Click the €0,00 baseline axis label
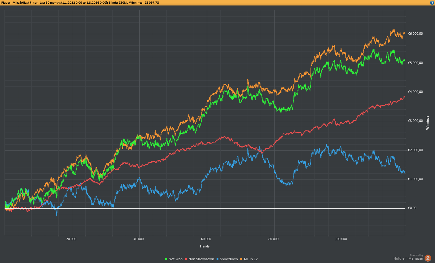The height and width of the screenshot is (263, 435). pos(412,208)
